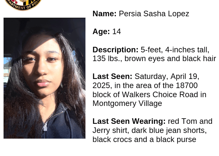
Task: Click the Department of Police seal logo
Action: point(23,5)
